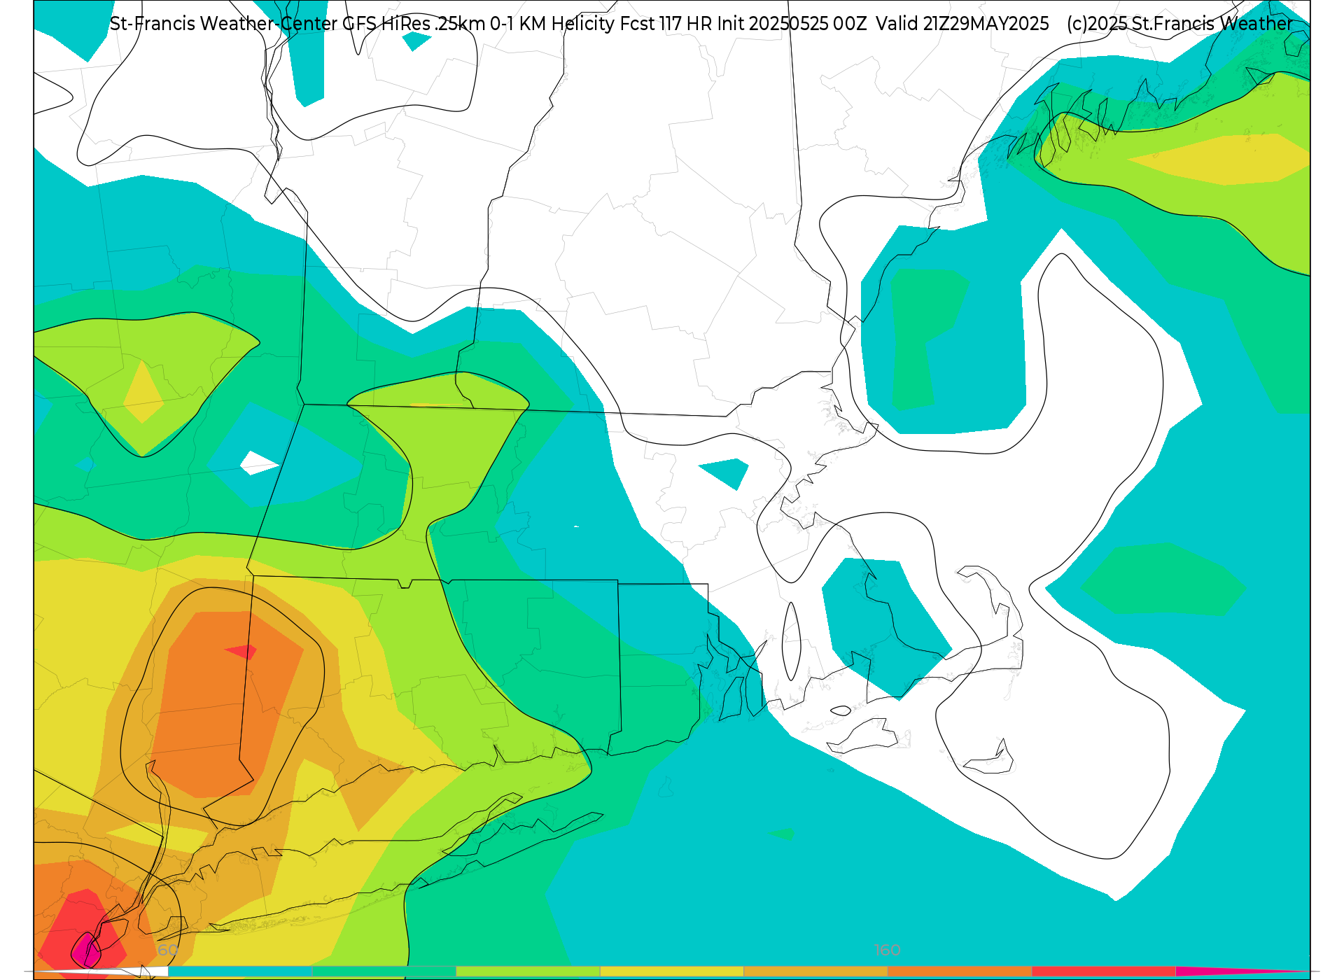The width and height of the screenshot is (1344, 980).
Task: Click the yellow segment of the legend color bar
Action: pyautogui.click(x=672, y=972)
